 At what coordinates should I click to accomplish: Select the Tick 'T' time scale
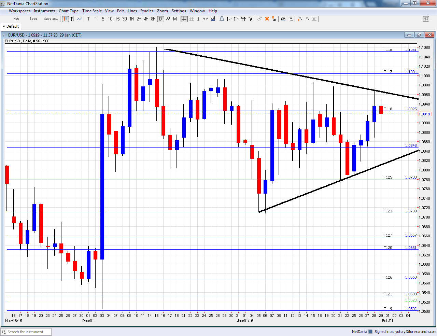[88, 19]
